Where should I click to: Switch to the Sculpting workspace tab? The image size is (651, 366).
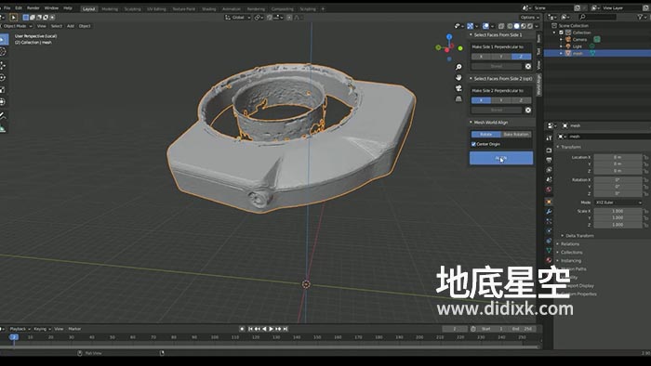pos(132,8)
